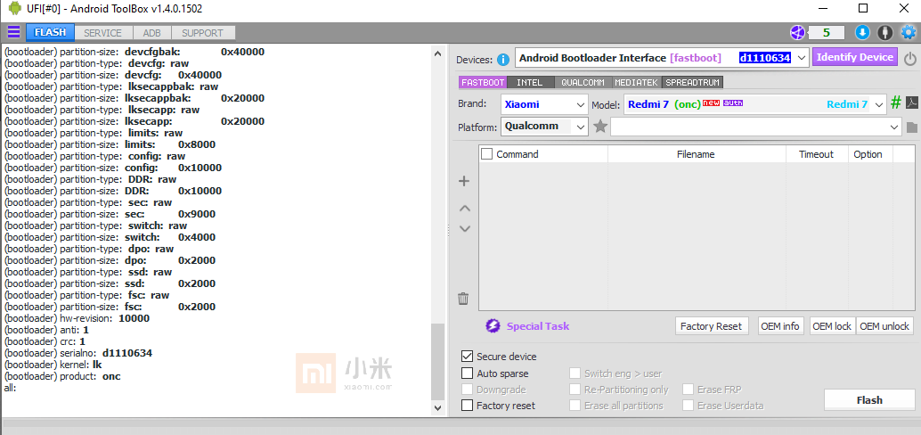Click the Special Task link
The height and width of the screenshot is (435, 921).
(x=537, y=326)
